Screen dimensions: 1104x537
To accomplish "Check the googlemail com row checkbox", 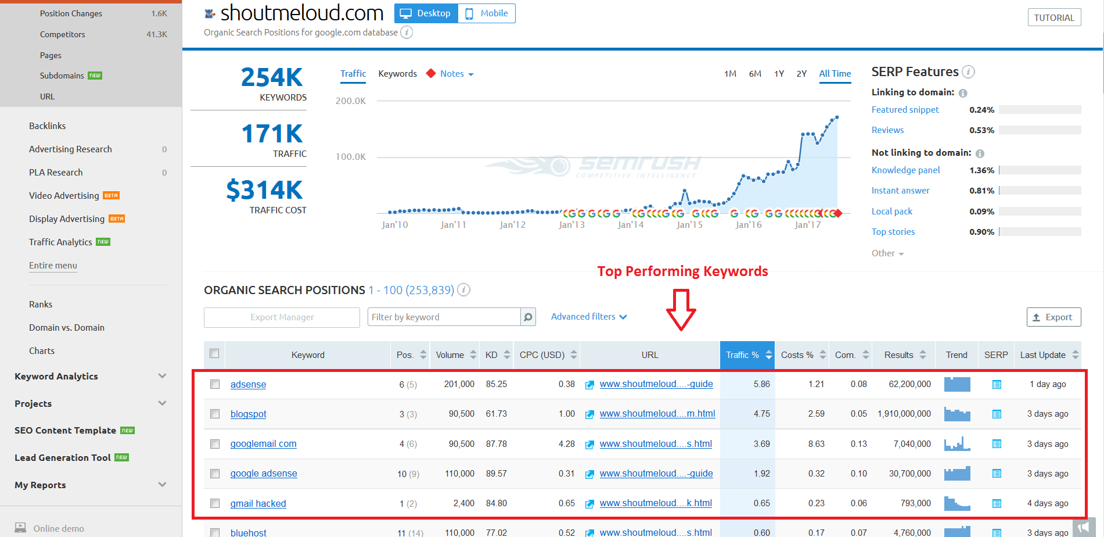I will pos(215,444).
